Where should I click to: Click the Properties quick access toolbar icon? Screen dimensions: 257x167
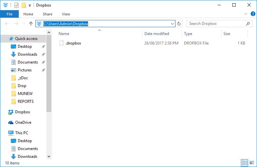point(16,5)
